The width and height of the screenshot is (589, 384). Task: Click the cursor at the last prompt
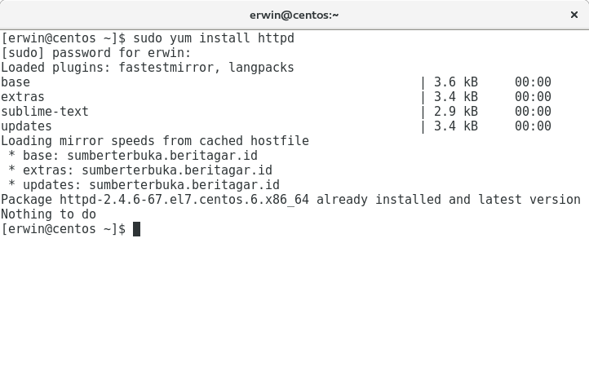click(x=137, y=229)
